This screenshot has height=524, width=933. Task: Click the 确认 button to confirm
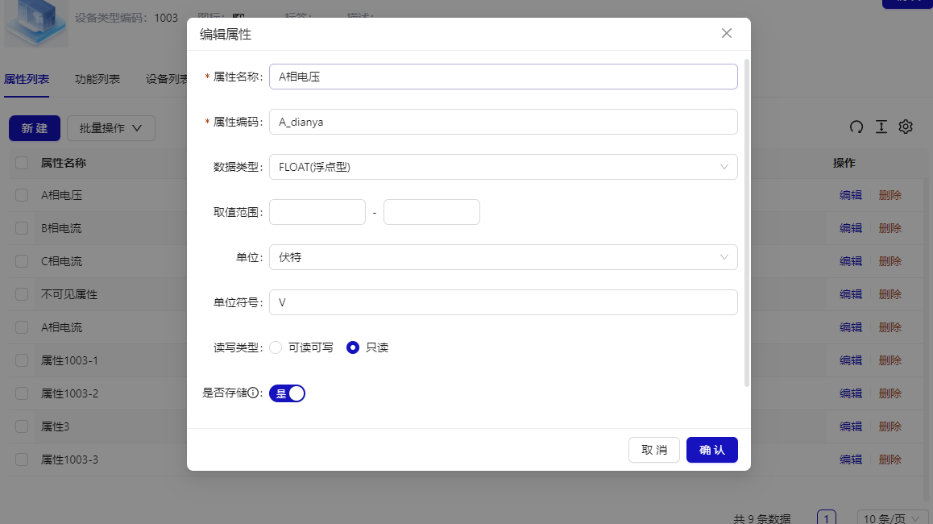[x=711, y=450]
